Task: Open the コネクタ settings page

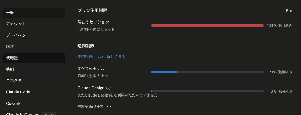Action: [34, 81]
